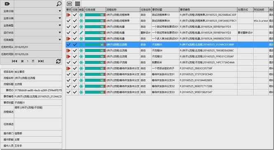Click red play icon in 一个项目会签的例子 row
274x150 pixels.
point(68,69)
